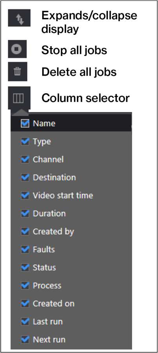This screenshot has height=353, width=158.
Task: Click the Video start time label
Action: (x=63, y=196)
